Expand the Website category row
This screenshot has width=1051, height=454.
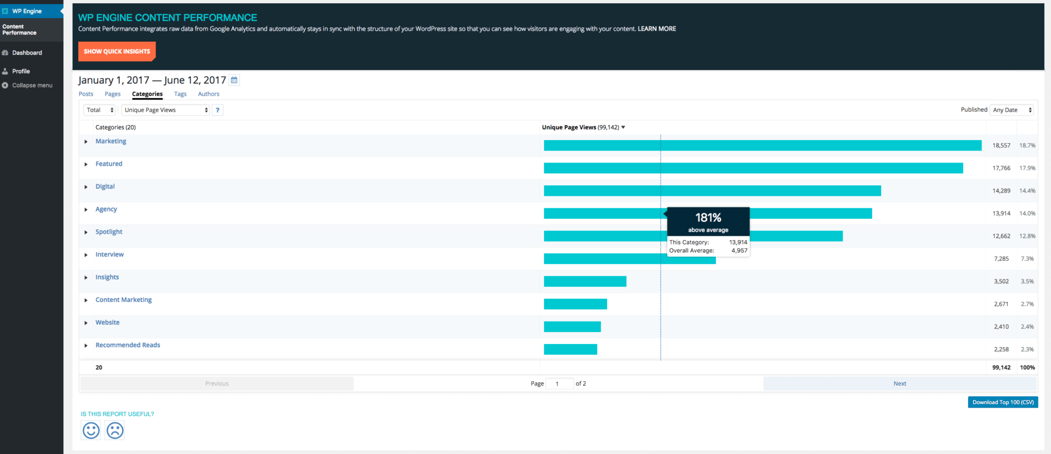(86, 323)
